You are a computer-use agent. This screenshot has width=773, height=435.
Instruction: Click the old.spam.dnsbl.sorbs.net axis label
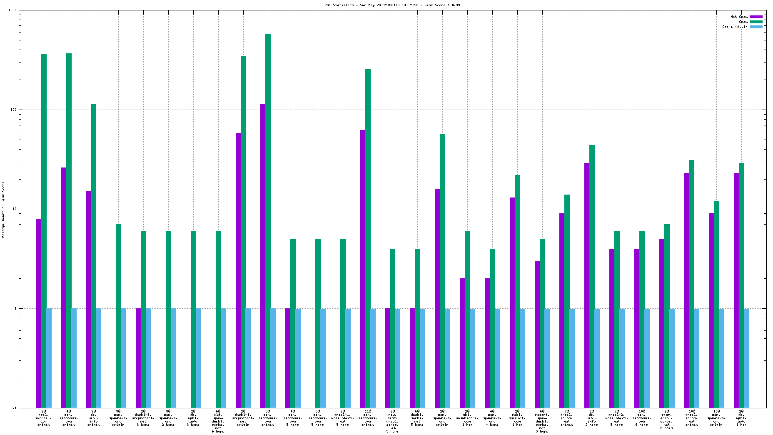pos(218,421)
